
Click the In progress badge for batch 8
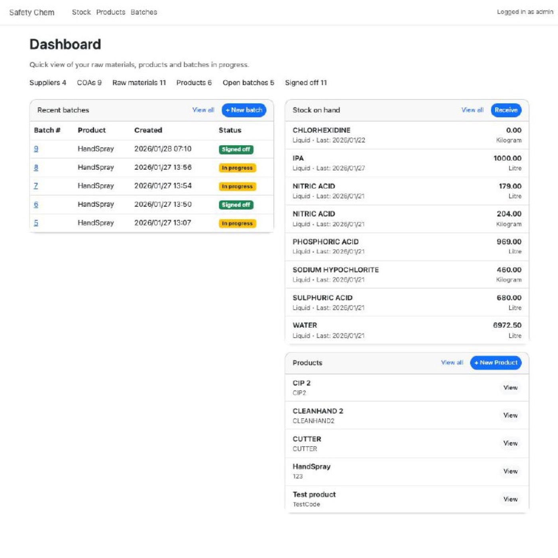tap(237, 168)
